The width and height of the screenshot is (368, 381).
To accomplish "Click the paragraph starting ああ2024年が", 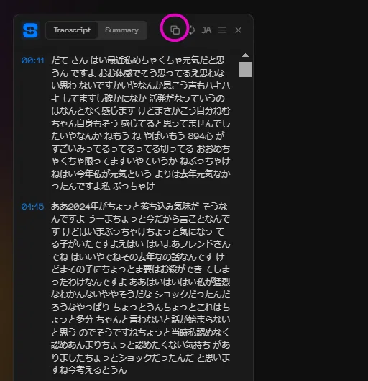I will click(141, 288).
